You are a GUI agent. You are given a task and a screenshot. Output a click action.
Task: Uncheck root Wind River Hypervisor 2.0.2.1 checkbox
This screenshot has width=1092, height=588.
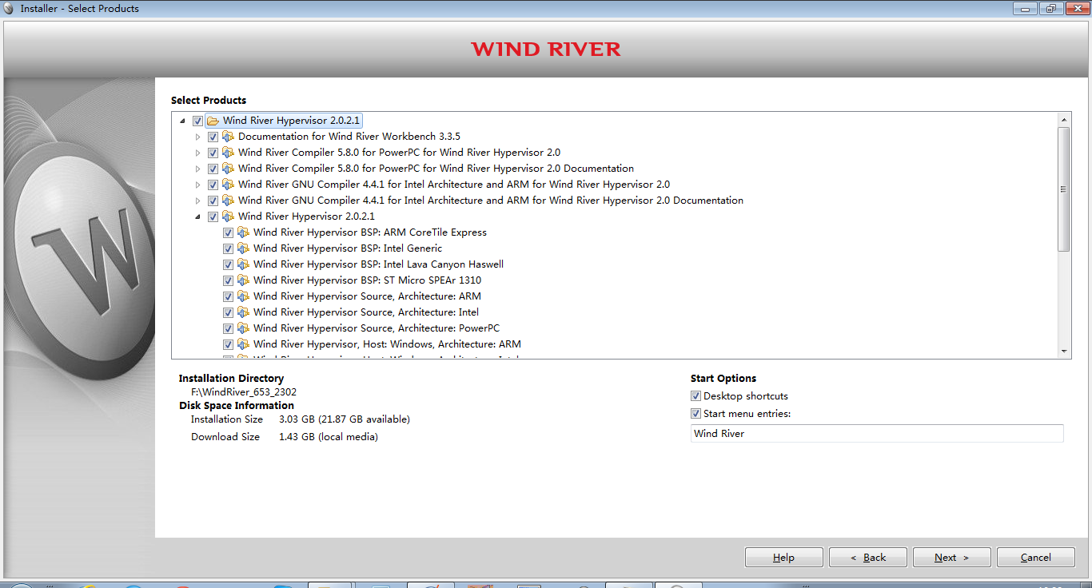[197, 121]
